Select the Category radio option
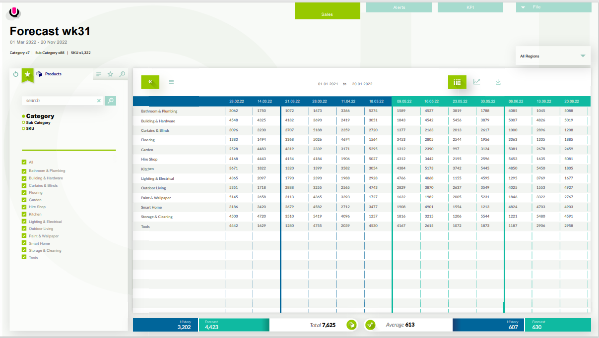599x338 pixels. tap(23, 116)
